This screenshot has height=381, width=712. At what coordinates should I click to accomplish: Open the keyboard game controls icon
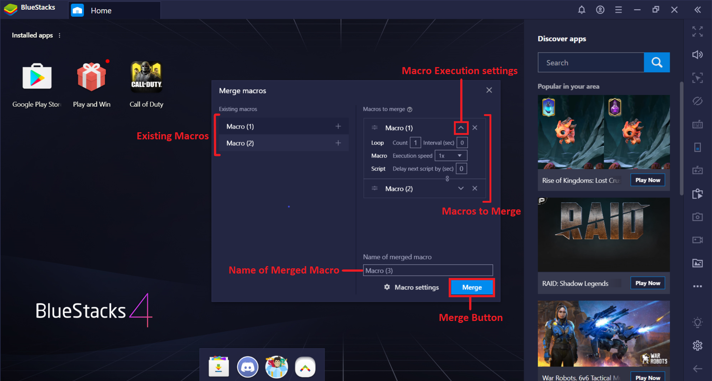coord(698,124)
